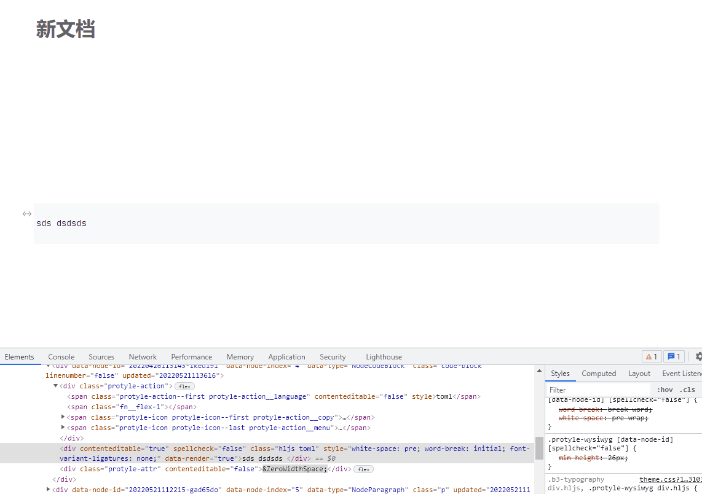702x494 pixels.
Task: Click the flex badge beside the protyle-attr div
Action: (x=363, y=469)
